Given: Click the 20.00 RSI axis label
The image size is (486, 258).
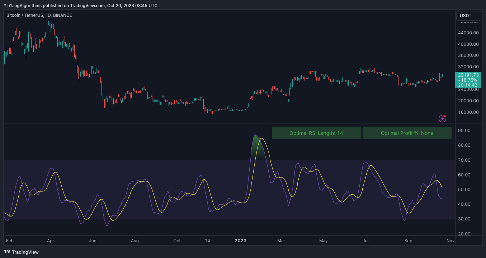Looking at the screenshot, I should tap(465, 234).
